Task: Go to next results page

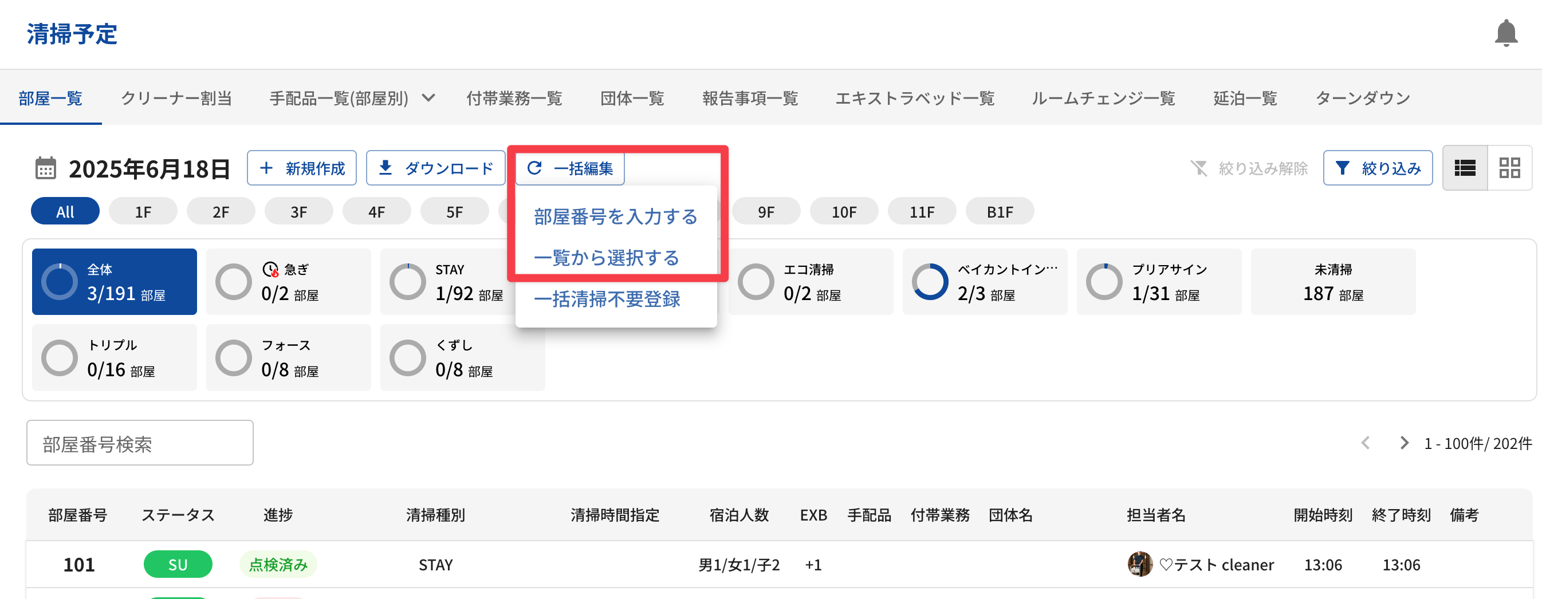Action: pyautogui.click(x=1404, y=443)
